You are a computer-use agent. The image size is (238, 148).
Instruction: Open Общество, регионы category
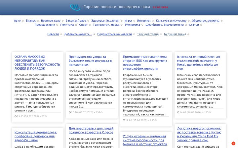tap(206, 21)
